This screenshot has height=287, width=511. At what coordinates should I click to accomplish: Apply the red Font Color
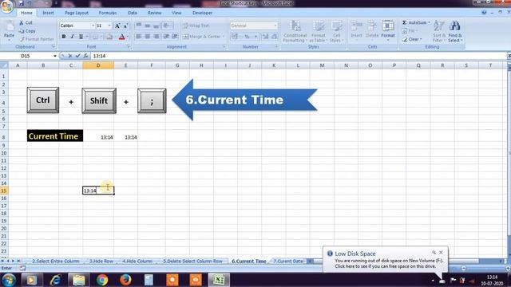click(x=121, y=37)
